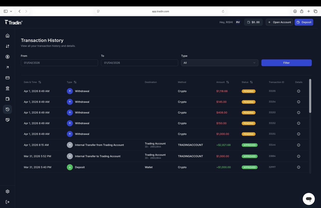Open the dollar coin icon in sidebar

[x=7, y=57]
